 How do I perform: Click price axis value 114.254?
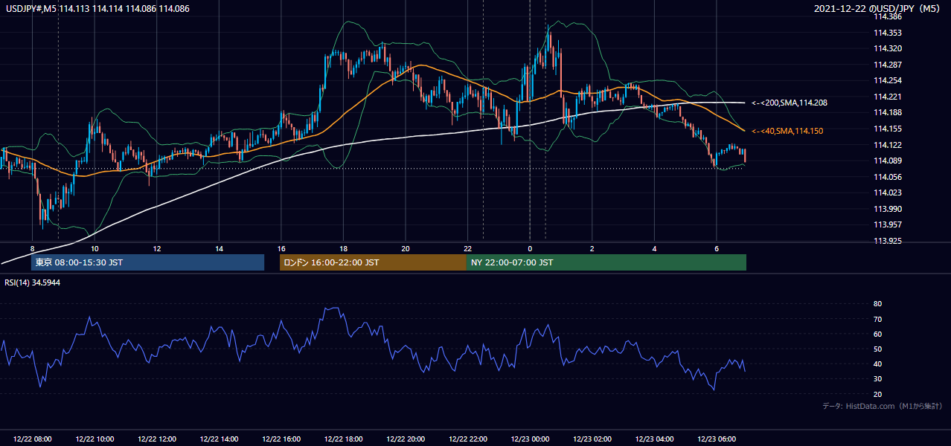point(888,80)
